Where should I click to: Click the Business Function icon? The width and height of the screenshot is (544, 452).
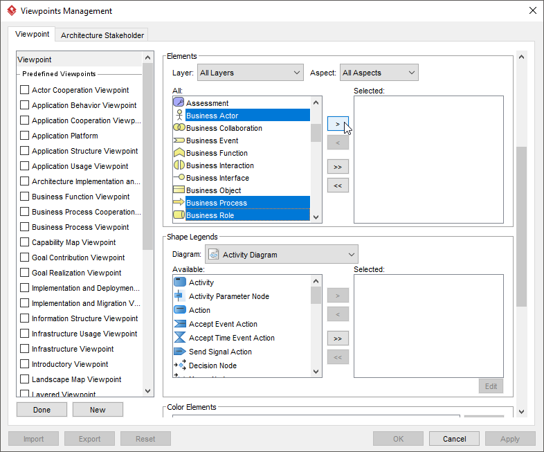pos(179,153)
